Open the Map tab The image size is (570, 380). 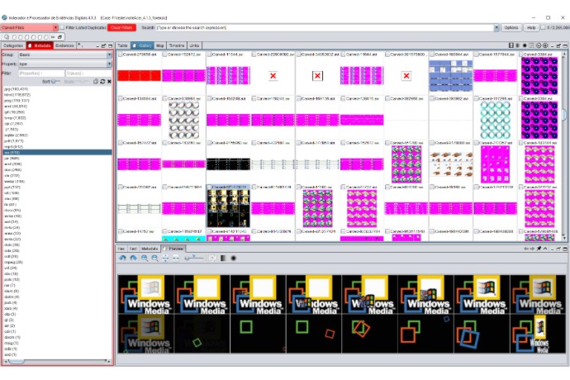(160, 45)
